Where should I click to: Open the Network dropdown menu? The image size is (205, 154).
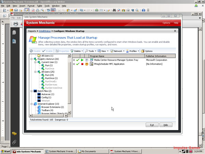(117, 51)
